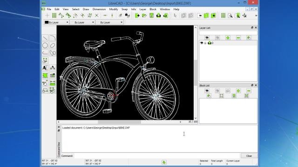Select the Spline tool
The width and height of the screenshot is (298, 167).
point(53,53)
